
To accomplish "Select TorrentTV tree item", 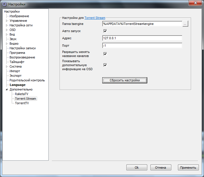I will pyautogui.click(x=22, y=103).
